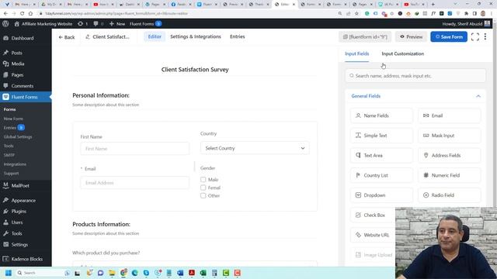Click the First Name input
The height and width of the screenshot is (279, 497).
click(134, 149)
